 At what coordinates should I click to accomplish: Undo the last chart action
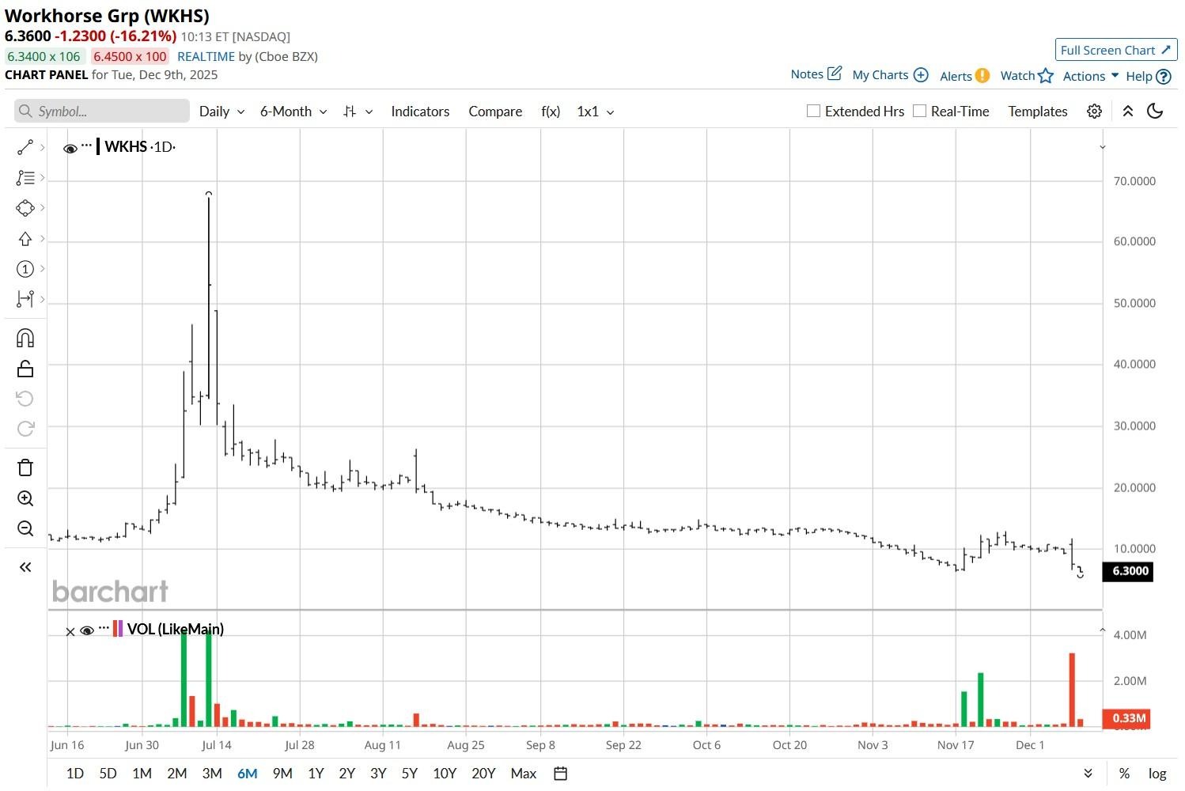pos(25,399)
